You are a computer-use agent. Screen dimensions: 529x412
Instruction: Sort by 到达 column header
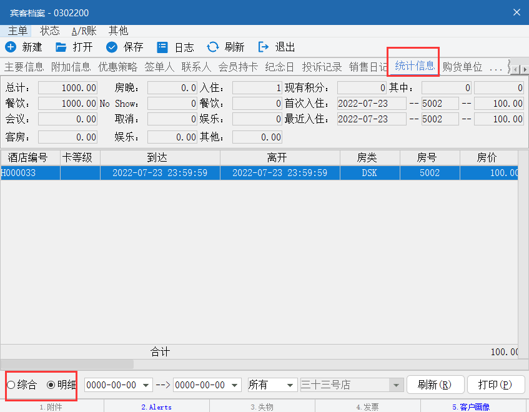tap(161, 157)
